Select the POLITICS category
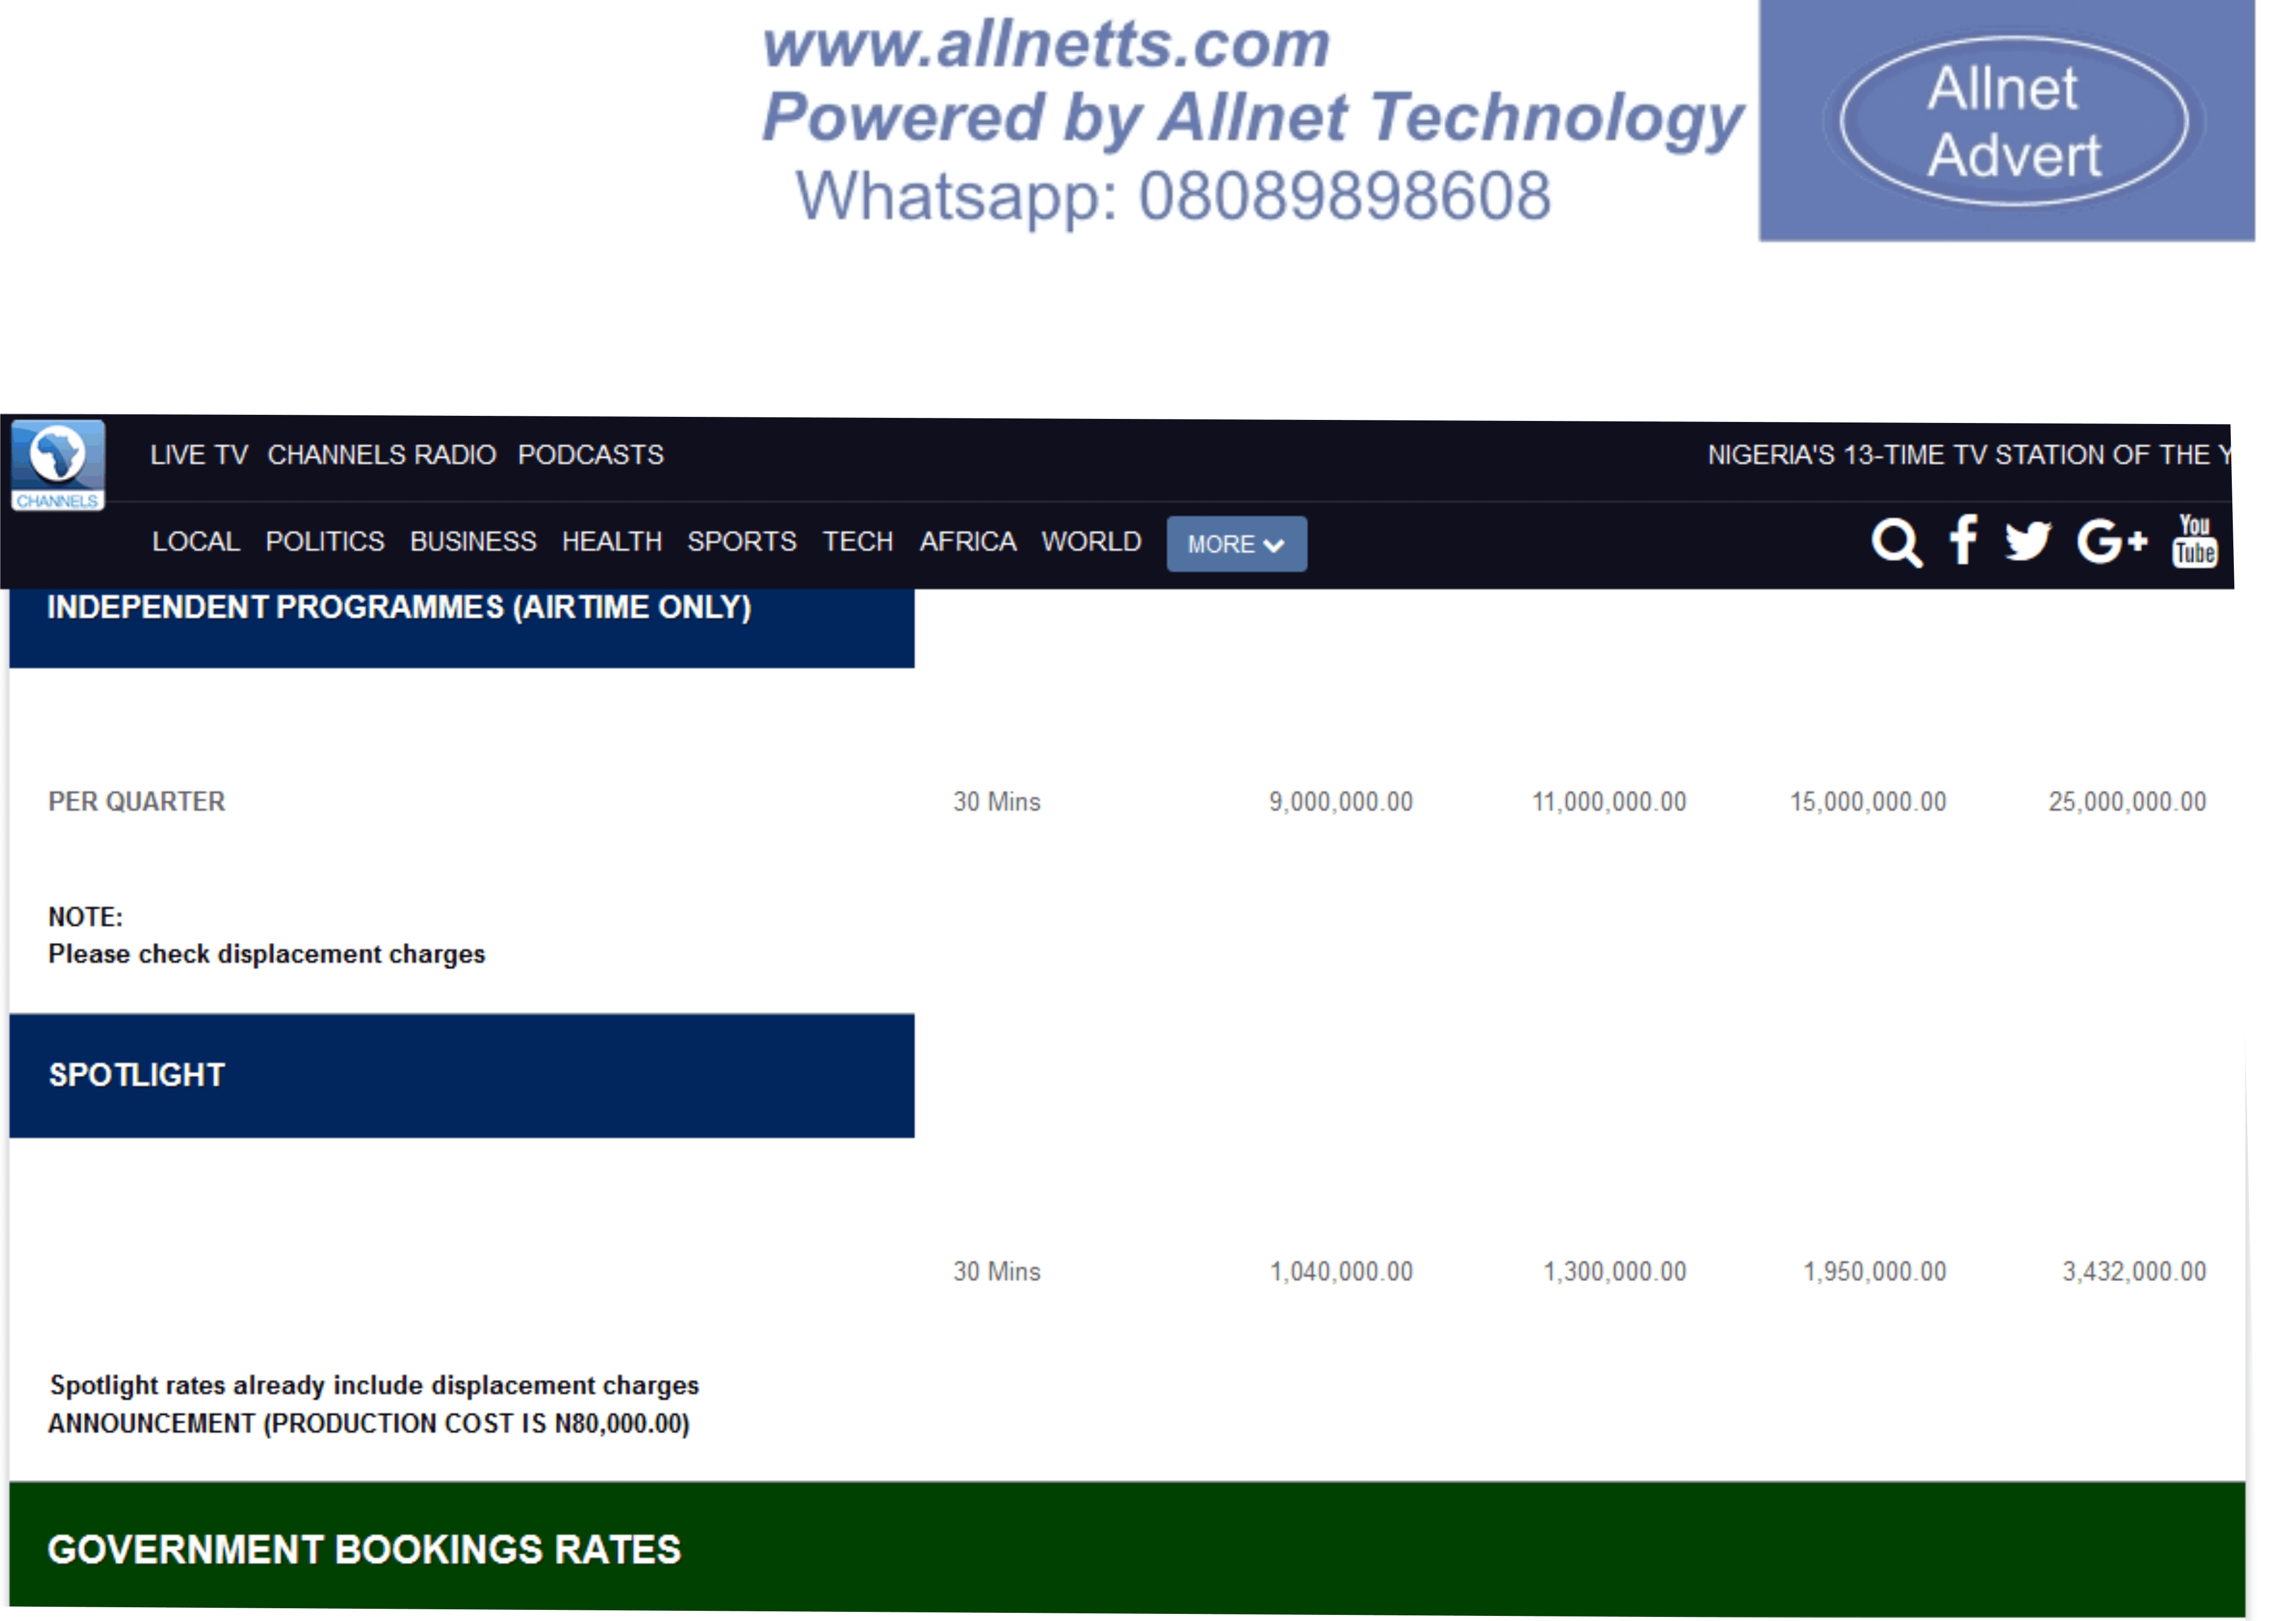Image resolution: width=2296 pixels, height=1621 pixels. 325,542
